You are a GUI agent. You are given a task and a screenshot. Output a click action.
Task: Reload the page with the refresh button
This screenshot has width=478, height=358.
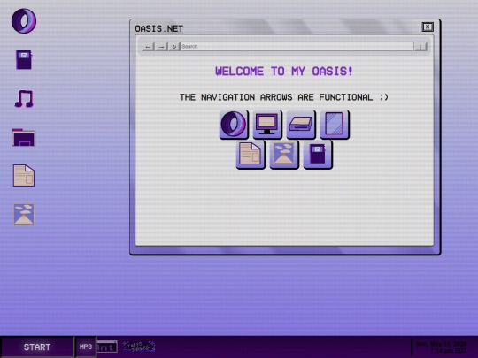pos(174,47)
